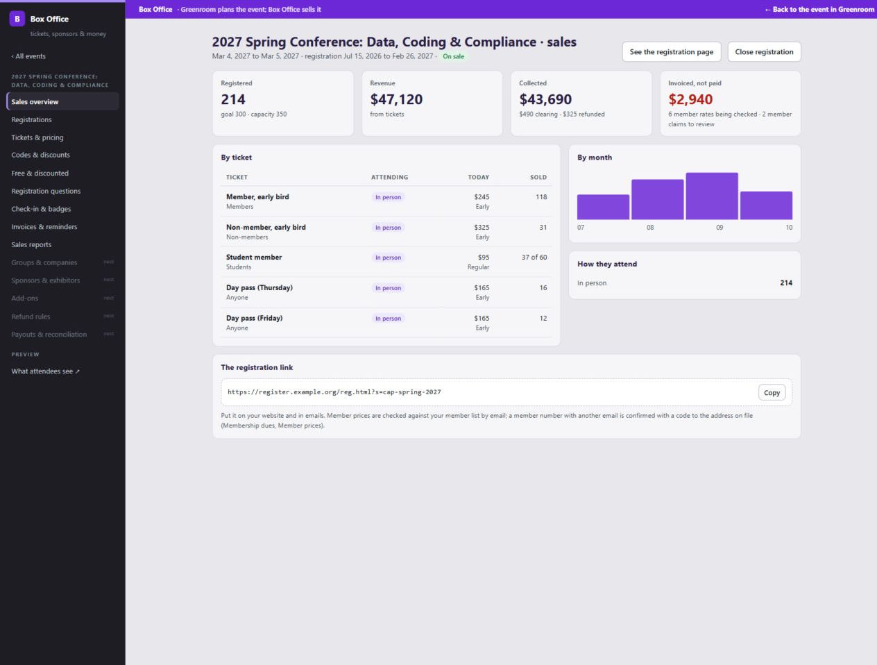The image size is (877, 665).
Task: Navigate to Check-in & badges
Action: coord(62,209)
